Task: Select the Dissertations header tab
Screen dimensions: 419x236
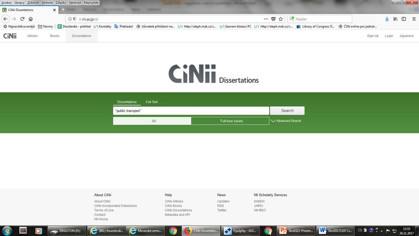Action: [x=81, y=36]
